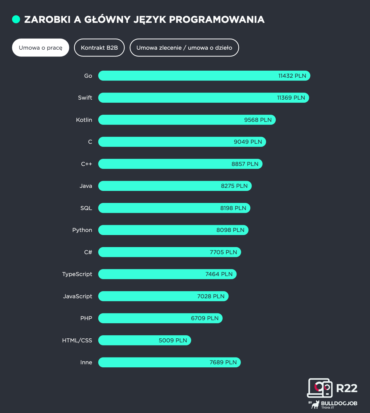Click the Go bar showing 11432 PLN
Image resolution: width=370 pixels, height=413 pixels.
pyautogui.click(x=204, y=76)
